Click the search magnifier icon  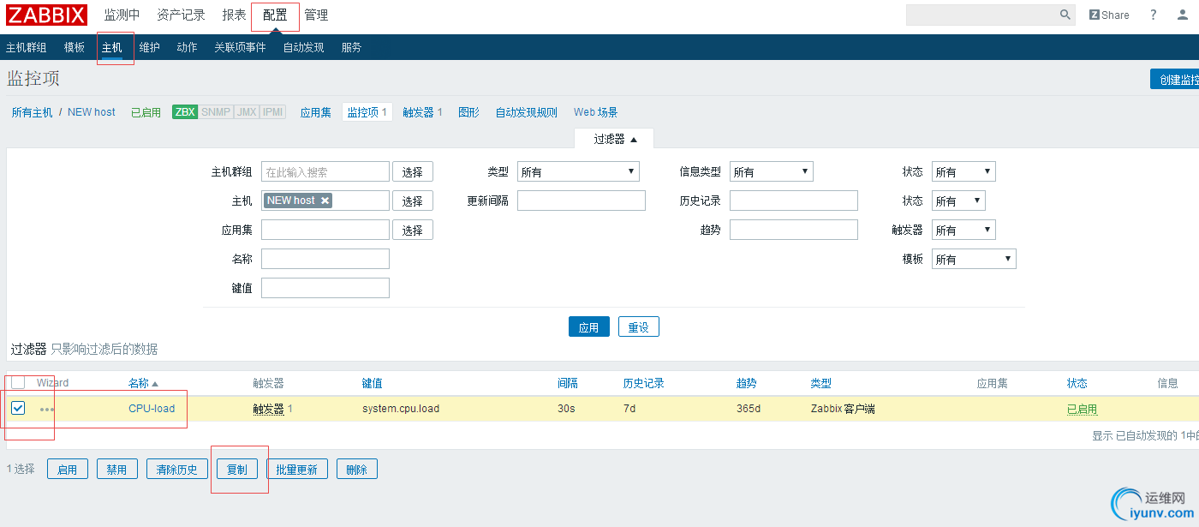click(1065, 15)
